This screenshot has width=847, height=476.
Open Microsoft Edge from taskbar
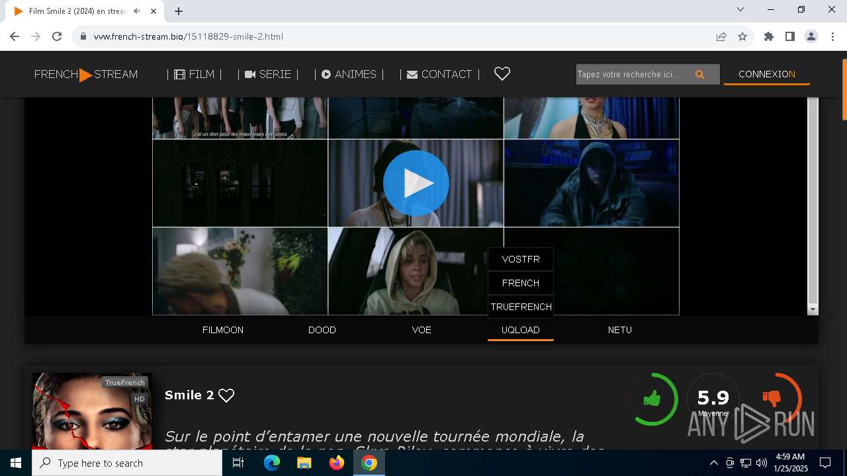272,463
